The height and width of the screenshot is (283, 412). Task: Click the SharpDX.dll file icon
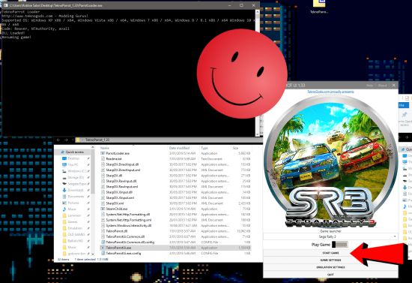click(x=103, y=176)
